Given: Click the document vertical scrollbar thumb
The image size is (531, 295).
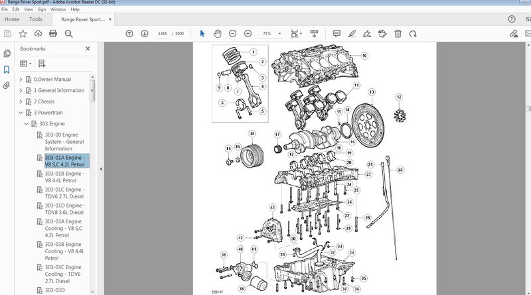Looking at the screenshot, I should click(x=528, y=108).
